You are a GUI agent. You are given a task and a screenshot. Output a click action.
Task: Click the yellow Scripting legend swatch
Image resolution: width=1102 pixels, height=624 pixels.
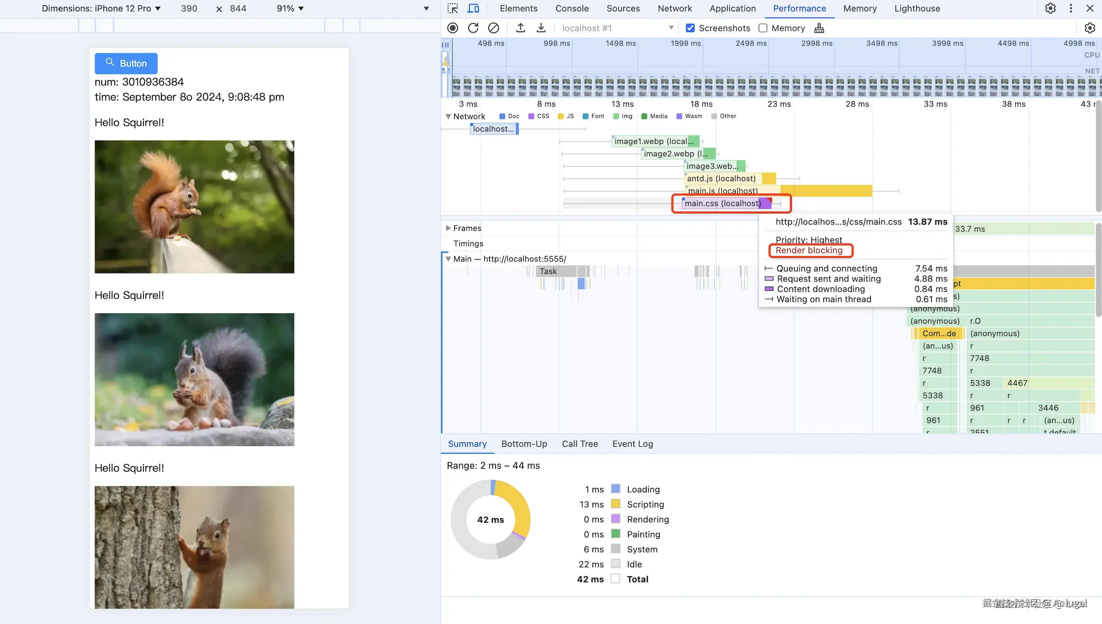616,504
